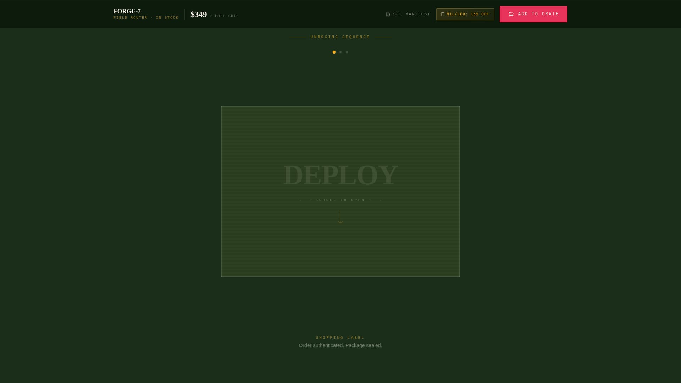Click the badge icon in MIL/LEO button
Viewport: 681px width, 383px height.
coord(443,14)
